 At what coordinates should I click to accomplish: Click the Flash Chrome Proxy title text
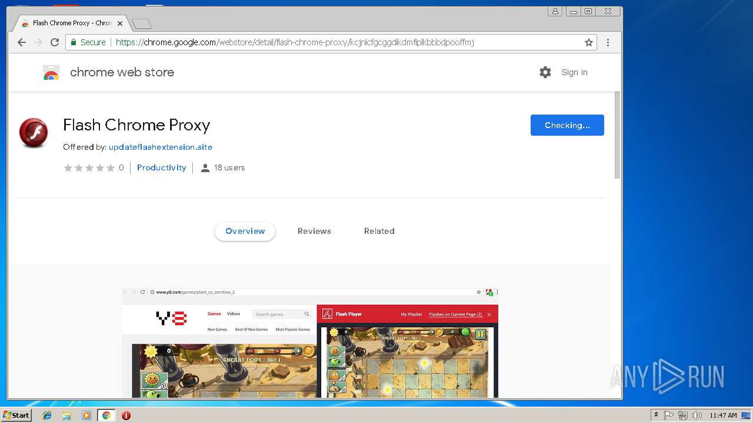(x=136, y=125)
